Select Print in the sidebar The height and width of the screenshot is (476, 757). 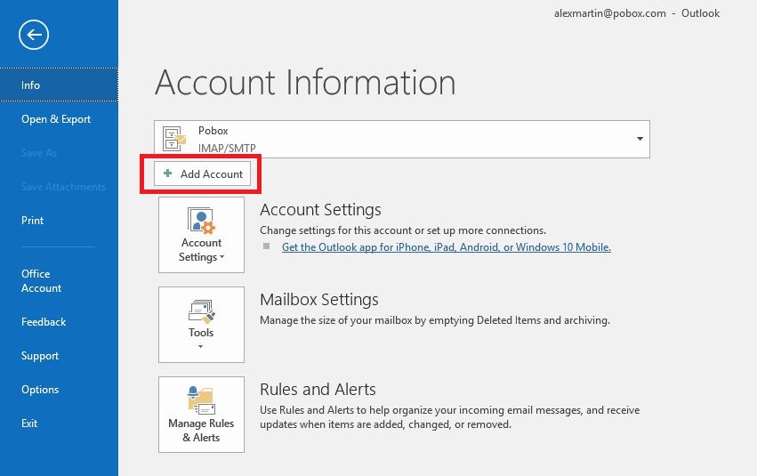pos(32,221)
